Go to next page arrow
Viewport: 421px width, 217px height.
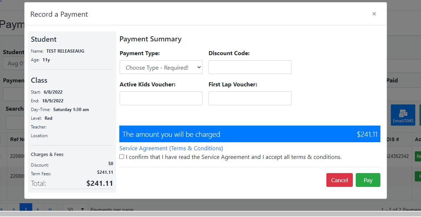click(x=38, y=209)
